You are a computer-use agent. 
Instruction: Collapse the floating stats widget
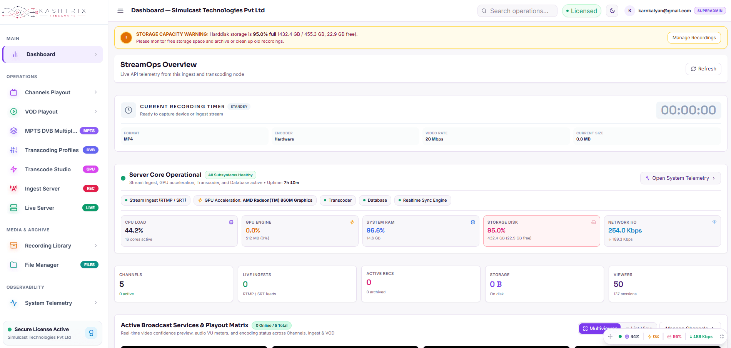coord(722,336)
